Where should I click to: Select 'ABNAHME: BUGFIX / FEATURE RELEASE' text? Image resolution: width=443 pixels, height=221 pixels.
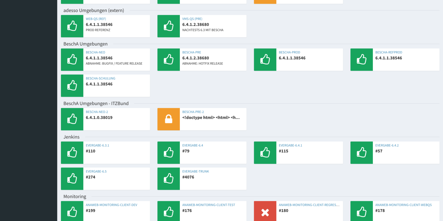point(114,64)
